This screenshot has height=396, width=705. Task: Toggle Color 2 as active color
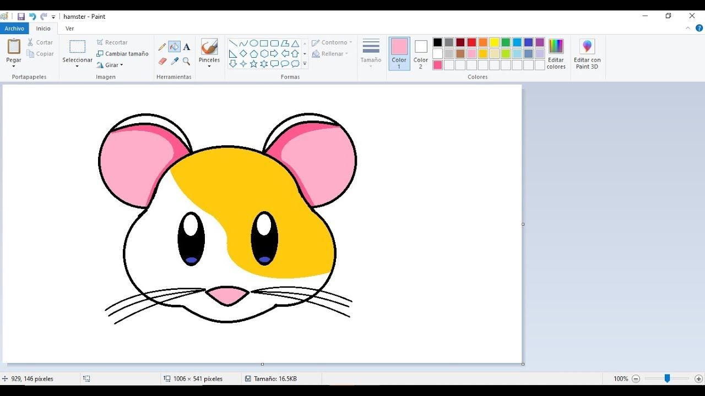[420, 53]
